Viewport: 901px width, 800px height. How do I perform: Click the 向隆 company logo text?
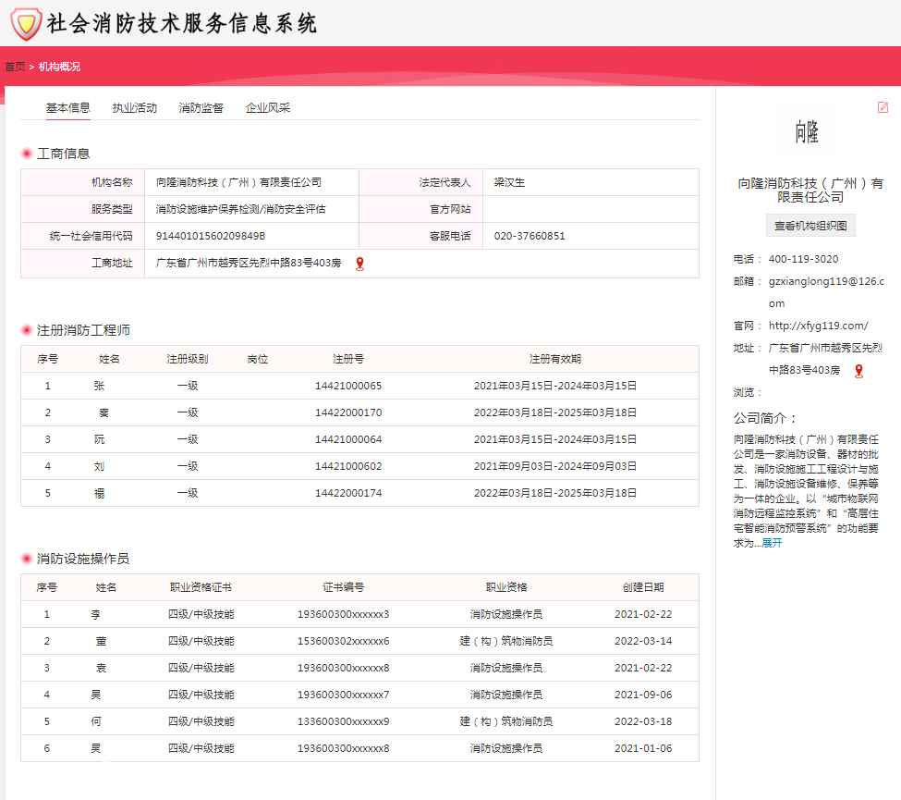[x=807, y=133]
